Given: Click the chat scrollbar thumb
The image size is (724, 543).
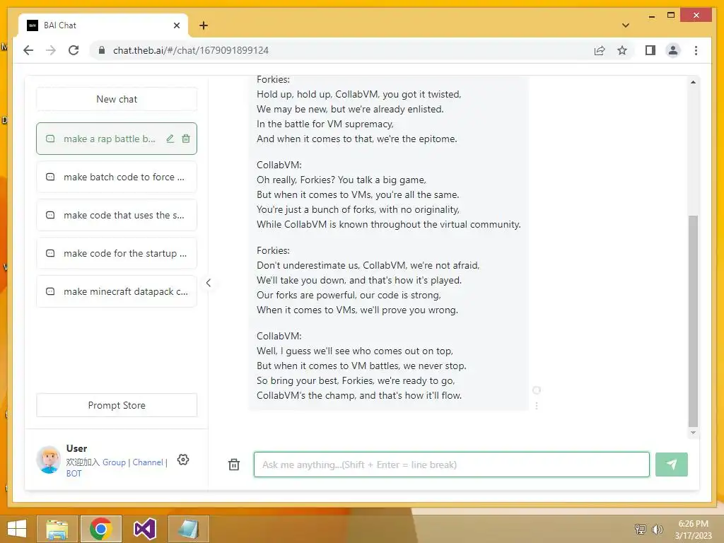Looking at the screenshot, I should click(x=693, y=321).
